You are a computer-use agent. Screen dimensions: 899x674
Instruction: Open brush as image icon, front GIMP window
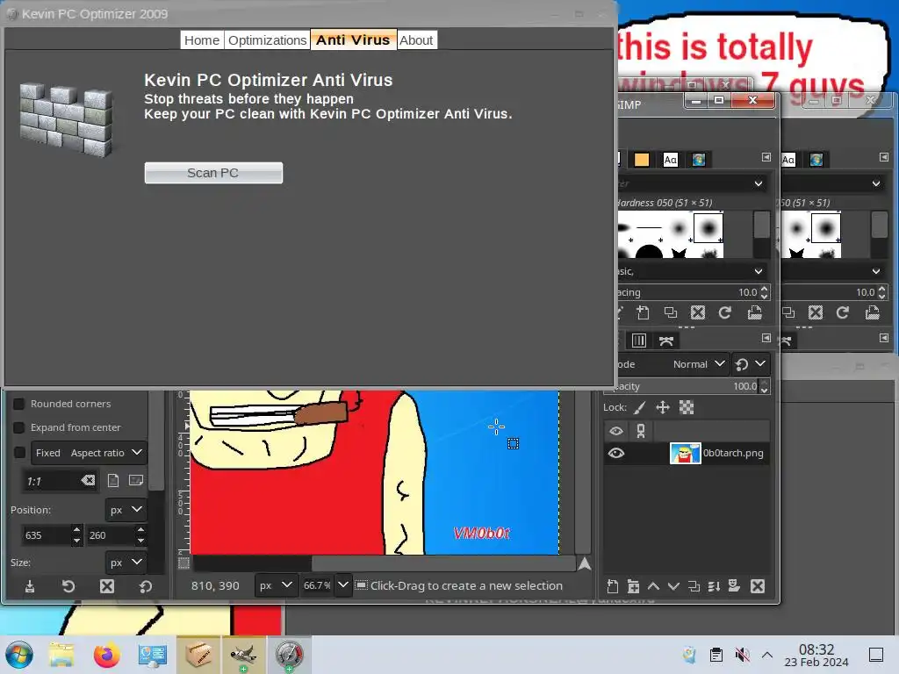coord(754,312)
